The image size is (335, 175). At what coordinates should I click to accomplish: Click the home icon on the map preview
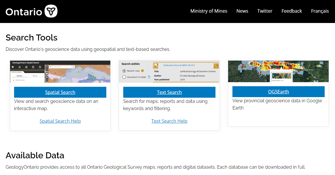tap(47, 73)
